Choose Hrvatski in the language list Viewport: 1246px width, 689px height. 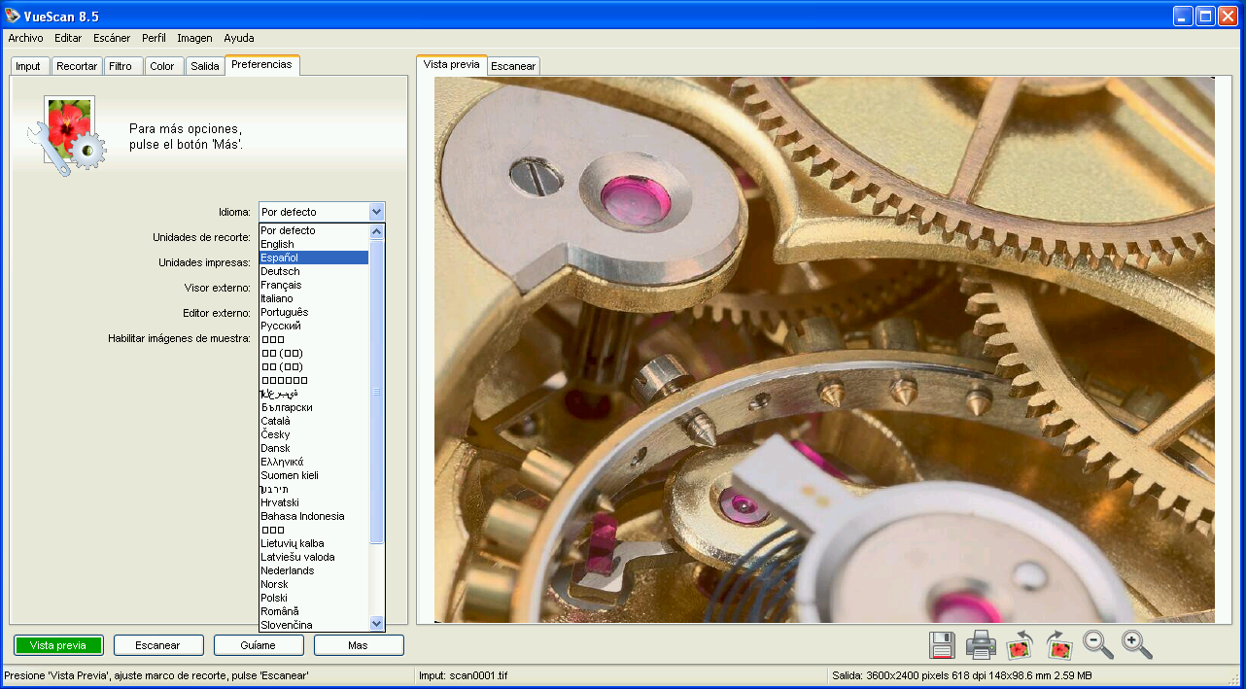point(314,502)
